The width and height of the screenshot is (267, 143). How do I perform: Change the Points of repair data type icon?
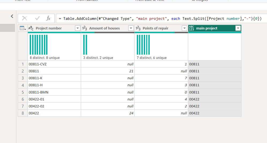click(x=138, y=28)
